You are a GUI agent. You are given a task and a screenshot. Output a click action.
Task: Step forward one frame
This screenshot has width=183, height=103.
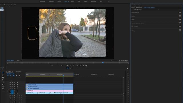71,66
